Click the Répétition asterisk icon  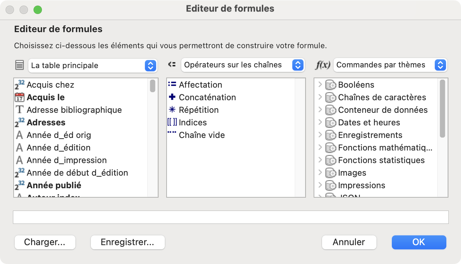(x=172, y=110)
